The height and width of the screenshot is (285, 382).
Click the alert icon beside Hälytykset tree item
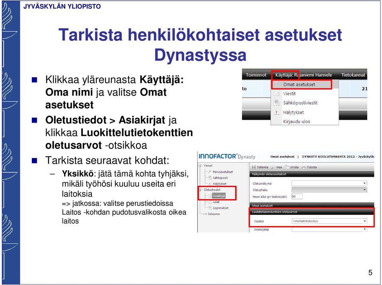tap(210, 184)
